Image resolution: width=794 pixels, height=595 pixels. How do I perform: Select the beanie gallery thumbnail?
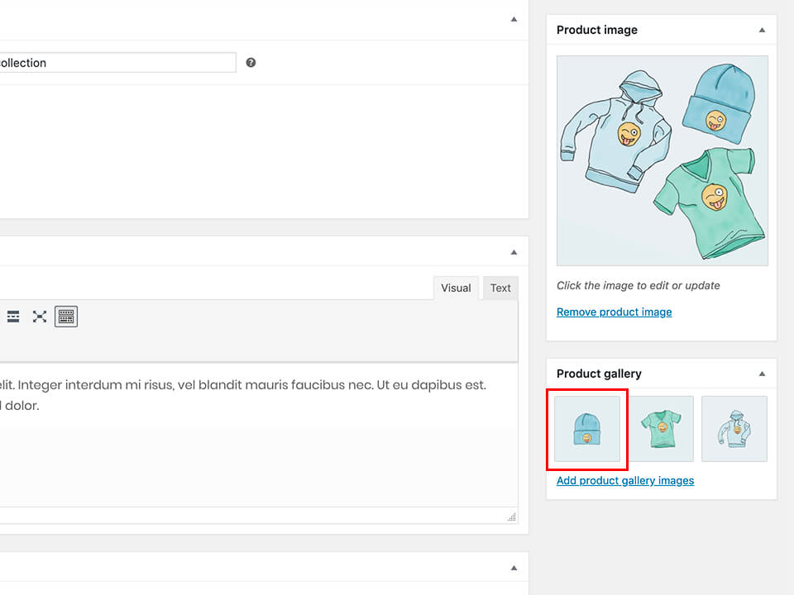coord(587,429)
